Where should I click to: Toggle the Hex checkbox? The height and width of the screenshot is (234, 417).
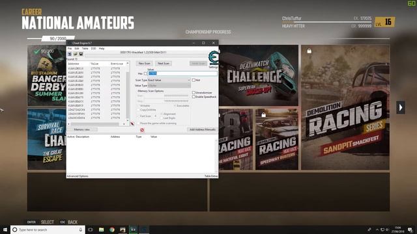click(x=145, y=73)
